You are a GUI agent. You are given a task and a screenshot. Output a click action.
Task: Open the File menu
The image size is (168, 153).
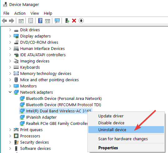6,13
